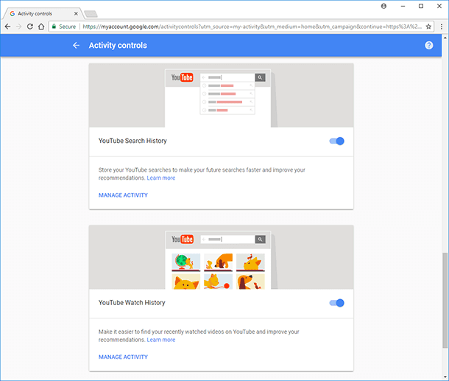This screenshot has width=449, height=381.
Task: Click MANAGE ACTIVITY for YouTube Search History
Action: pyautogui.click(x=123, y=195)
